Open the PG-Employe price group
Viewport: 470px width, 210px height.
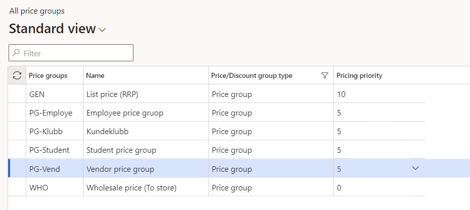(x=50, y=113)
